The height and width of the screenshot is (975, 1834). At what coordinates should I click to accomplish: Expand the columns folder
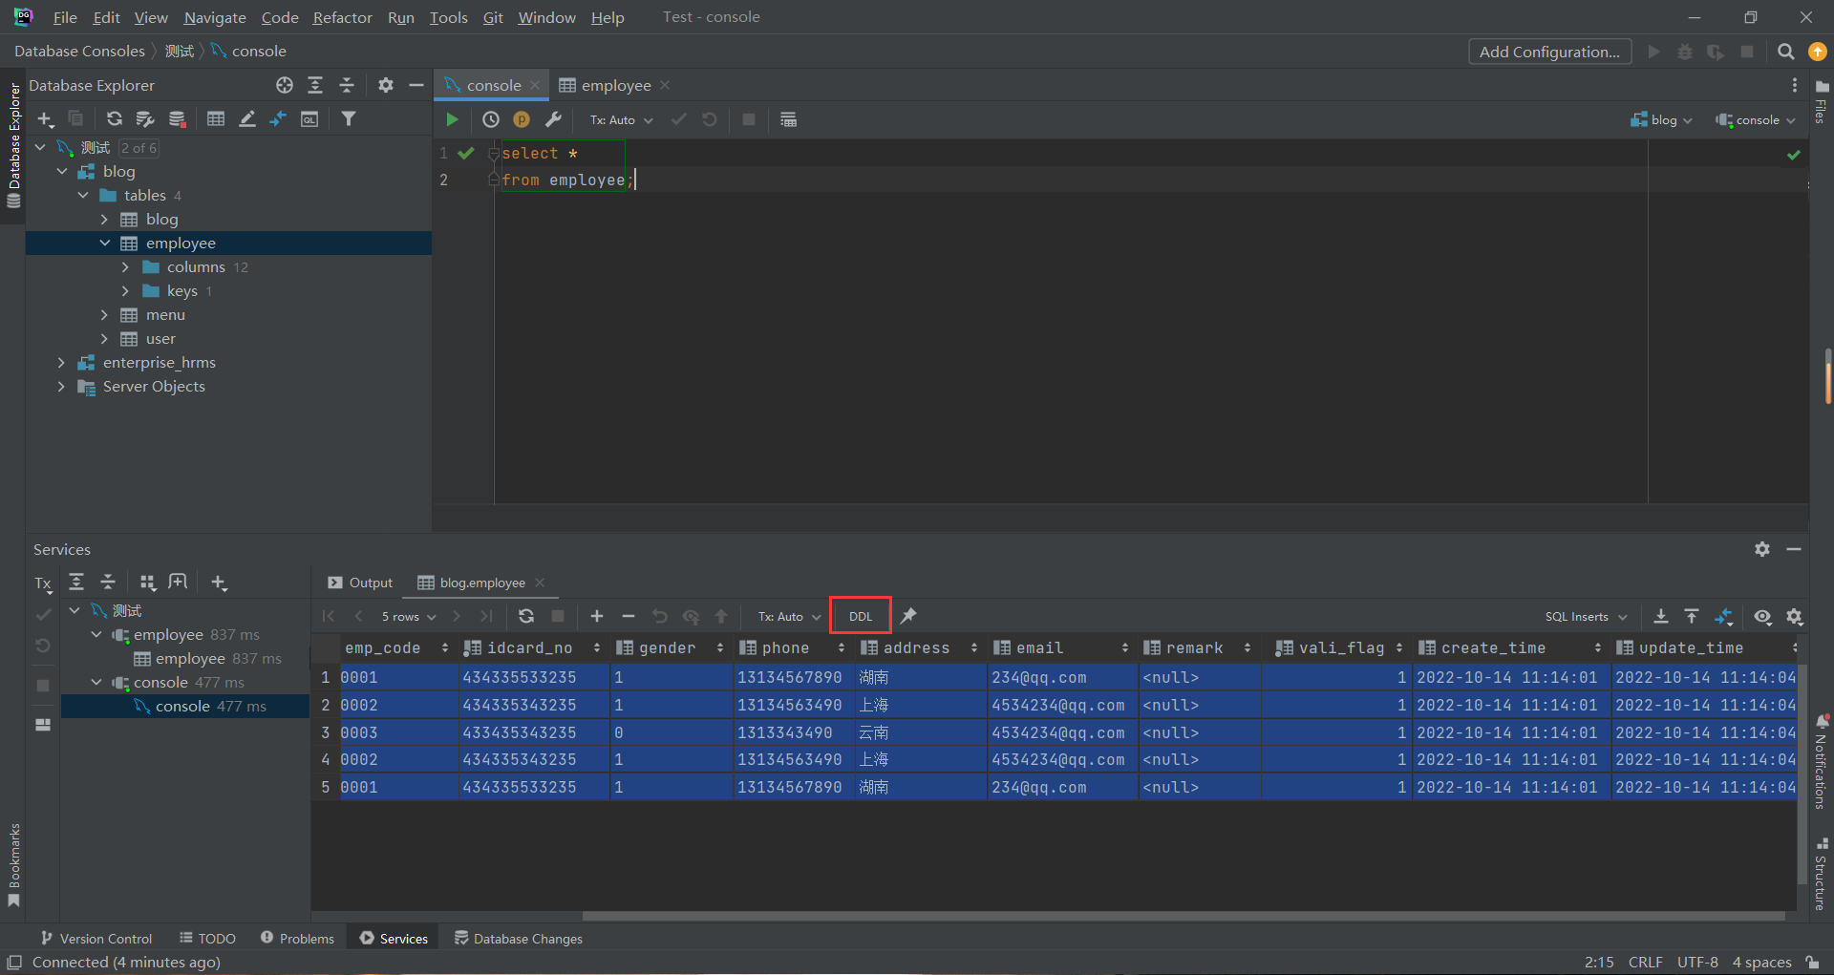(x=125, y=266)
